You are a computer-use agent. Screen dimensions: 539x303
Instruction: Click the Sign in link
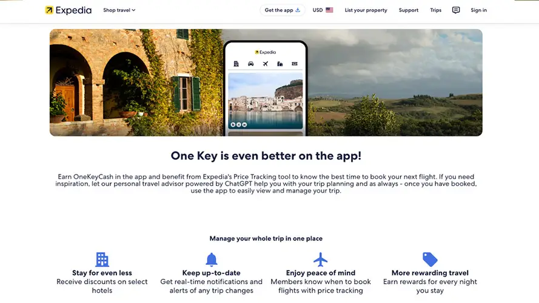(478, 10)
